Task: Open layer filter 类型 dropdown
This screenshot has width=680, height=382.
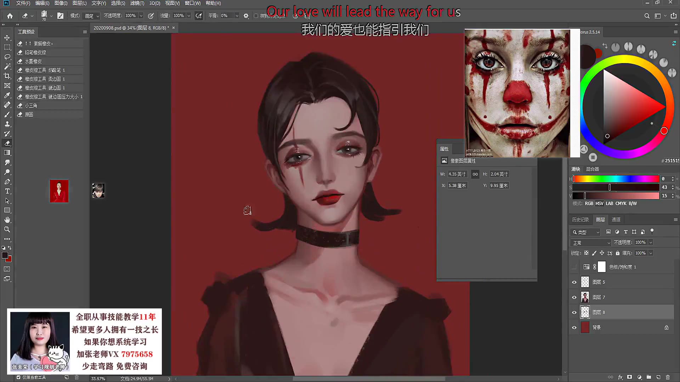Action: tap(586, 232)
